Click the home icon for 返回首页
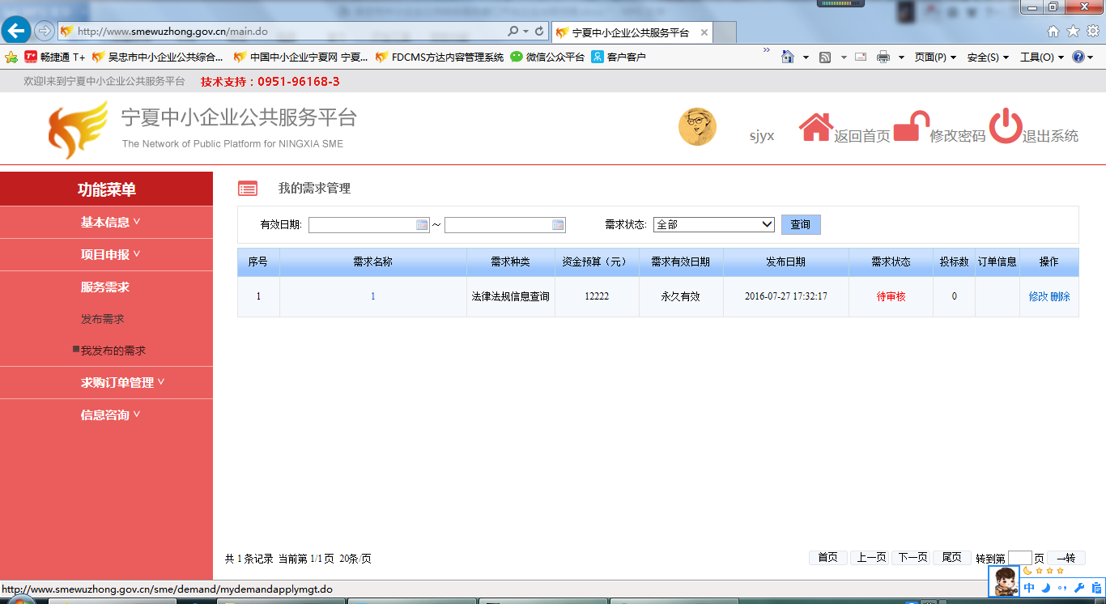Viewport: 1106px width, 604px height. pos(815,127)
